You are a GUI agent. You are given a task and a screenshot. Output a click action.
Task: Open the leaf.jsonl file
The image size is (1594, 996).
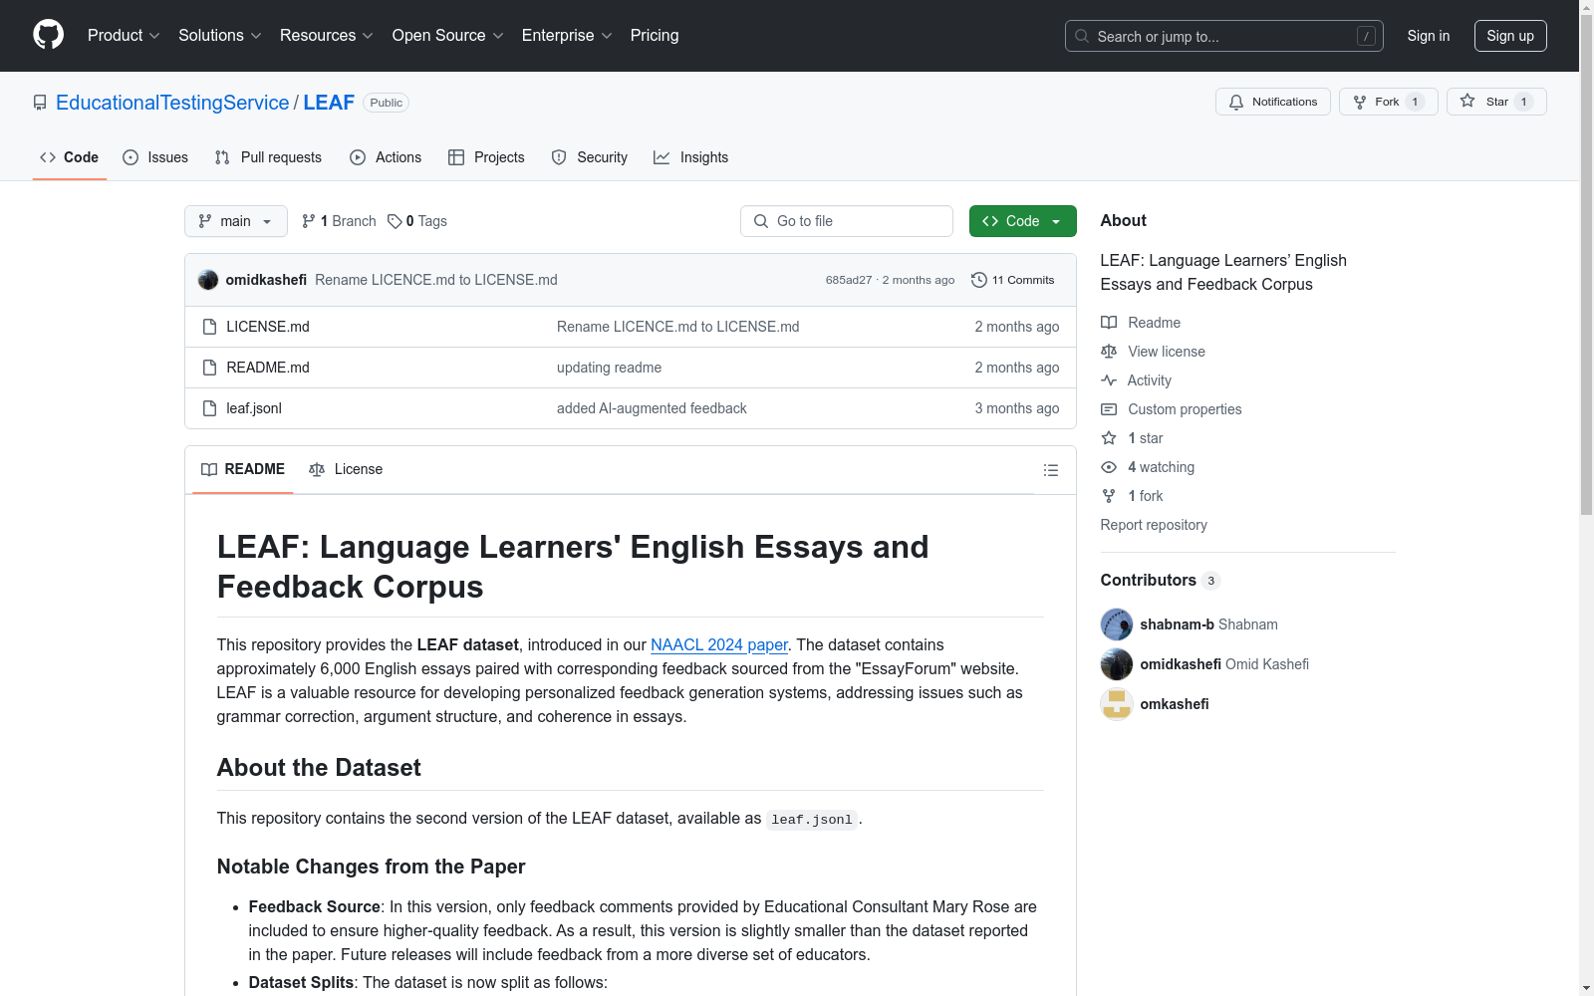click(254, 408)
